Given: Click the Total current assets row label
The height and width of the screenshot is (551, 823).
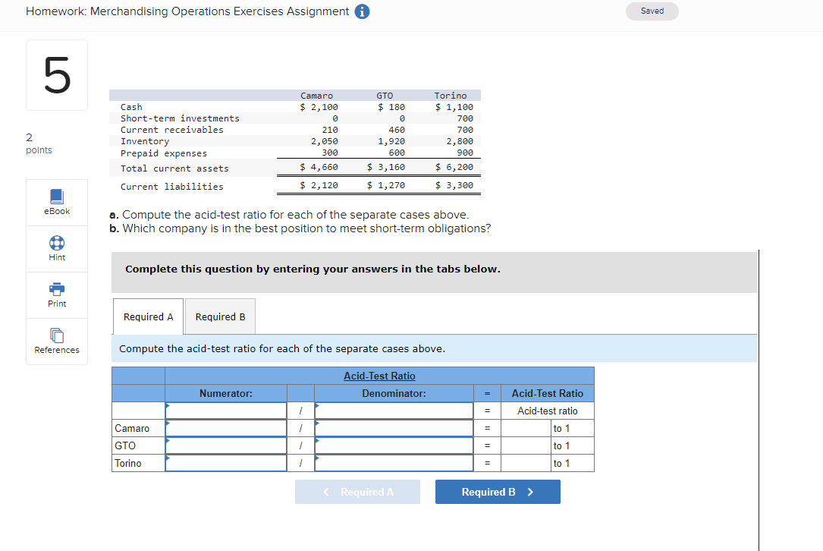Looking at the screenshot, I should pyautogui.click(x=174, y=168).
